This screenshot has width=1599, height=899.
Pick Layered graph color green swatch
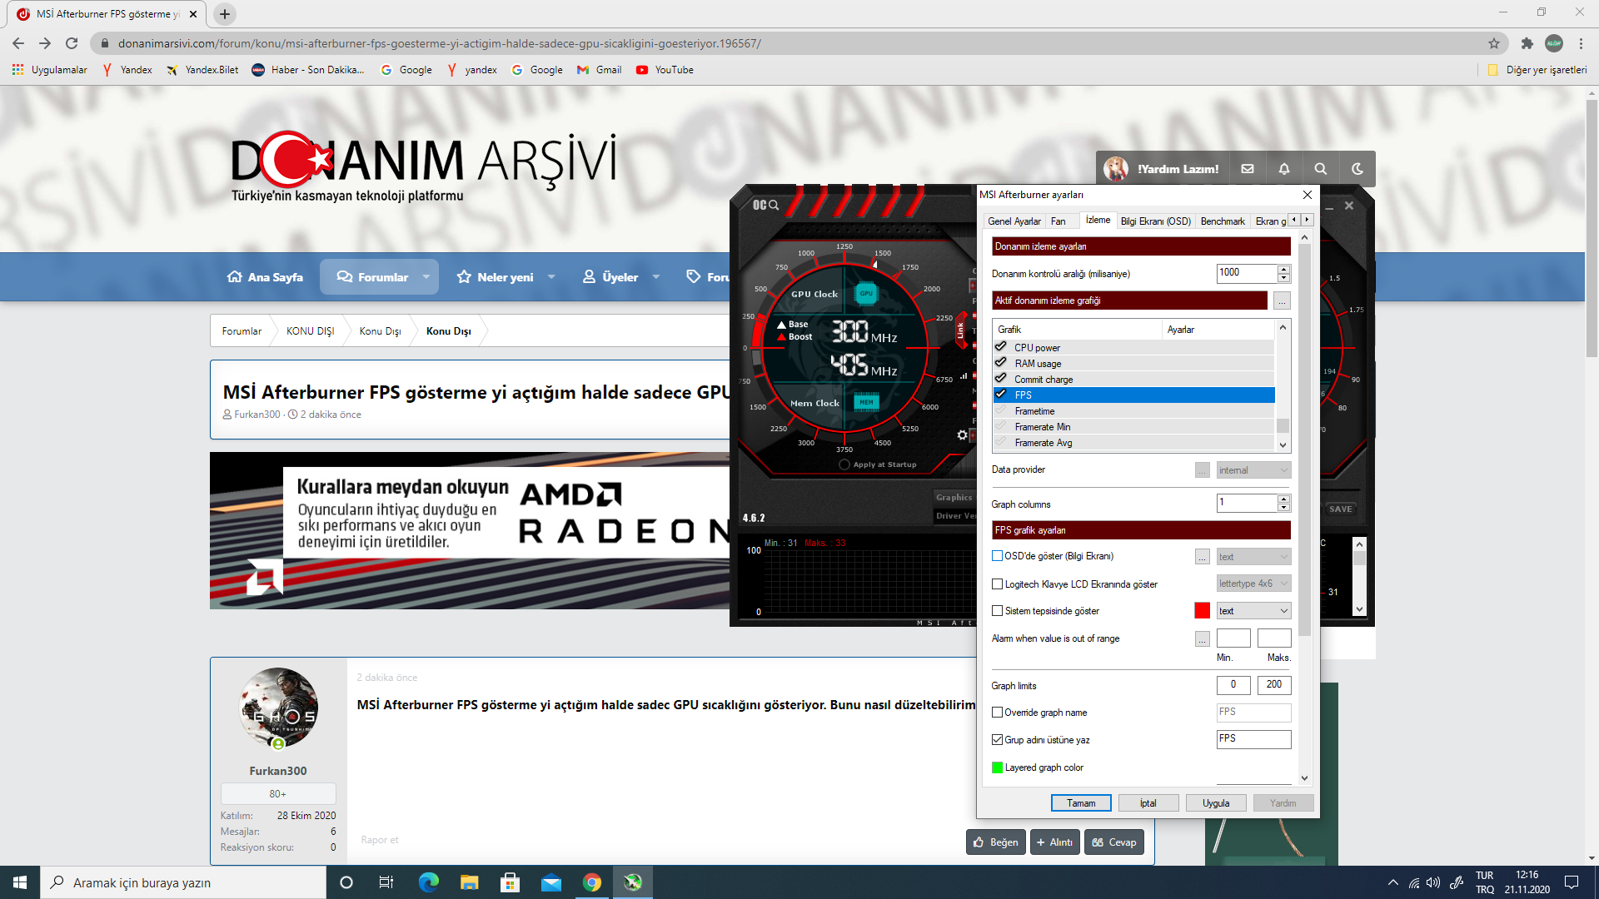997,767
